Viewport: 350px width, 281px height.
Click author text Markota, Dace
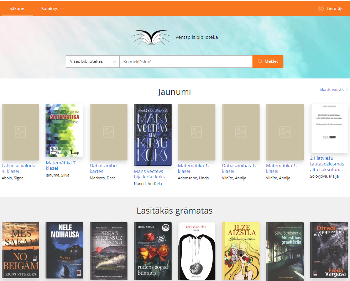[x=103, y=178]
